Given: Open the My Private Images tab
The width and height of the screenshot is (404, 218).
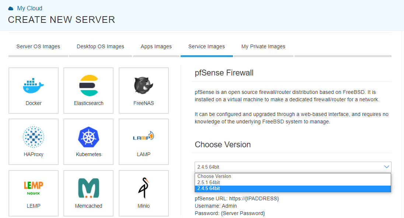Looking at the screenshot, I should point(263,47).
